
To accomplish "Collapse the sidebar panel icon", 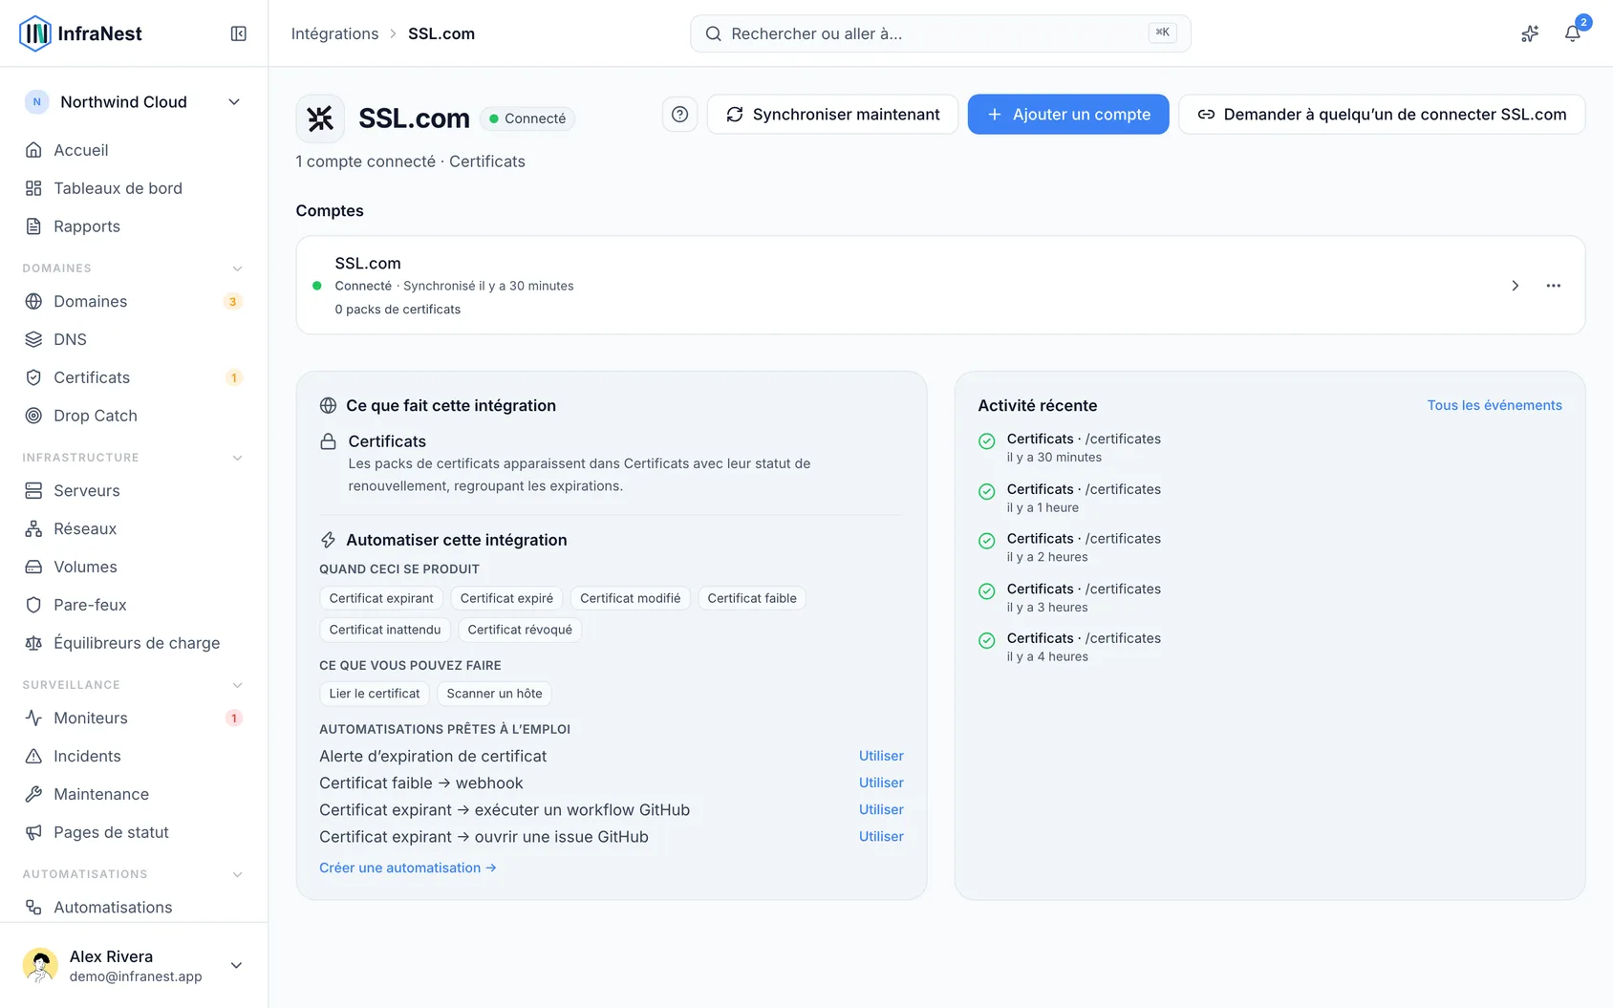I will (239, 33).
